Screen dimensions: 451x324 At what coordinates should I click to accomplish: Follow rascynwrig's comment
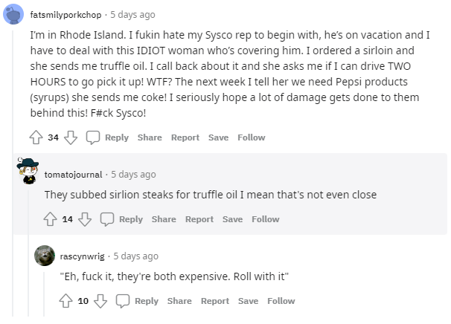coord(281,301)
